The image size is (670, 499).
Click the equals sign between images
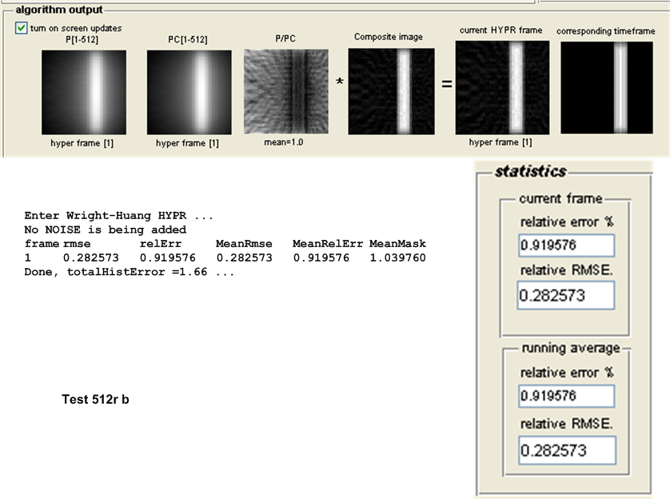[x=446, y=83]
